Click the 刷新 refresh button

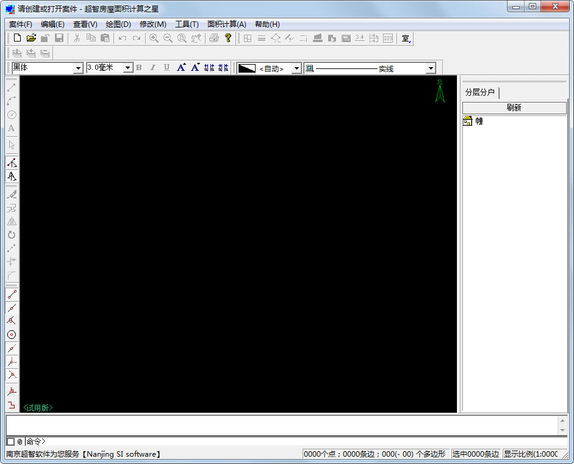(514, 107)
